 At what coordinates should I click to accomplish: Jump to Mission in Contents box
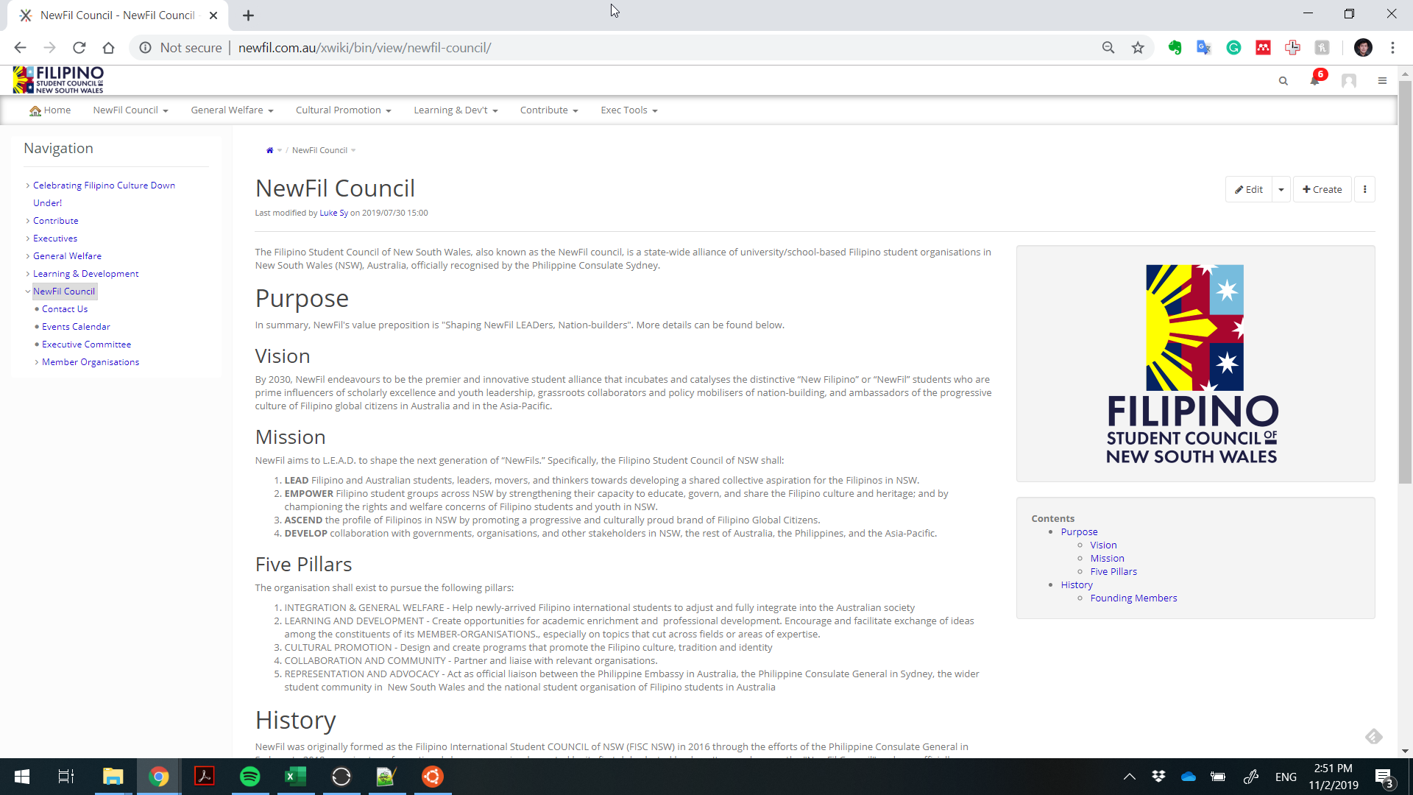click(x=1107, y=558)
